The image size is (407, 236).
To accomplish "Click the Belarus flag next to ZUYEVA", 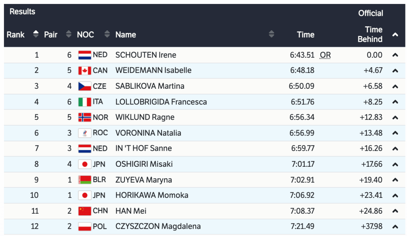I will click(x=85, y=180).
